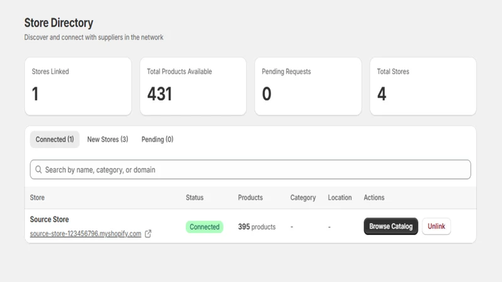Screen dimensions: 502x282
Task: Click the Location column header
Action: pos(339,197)
